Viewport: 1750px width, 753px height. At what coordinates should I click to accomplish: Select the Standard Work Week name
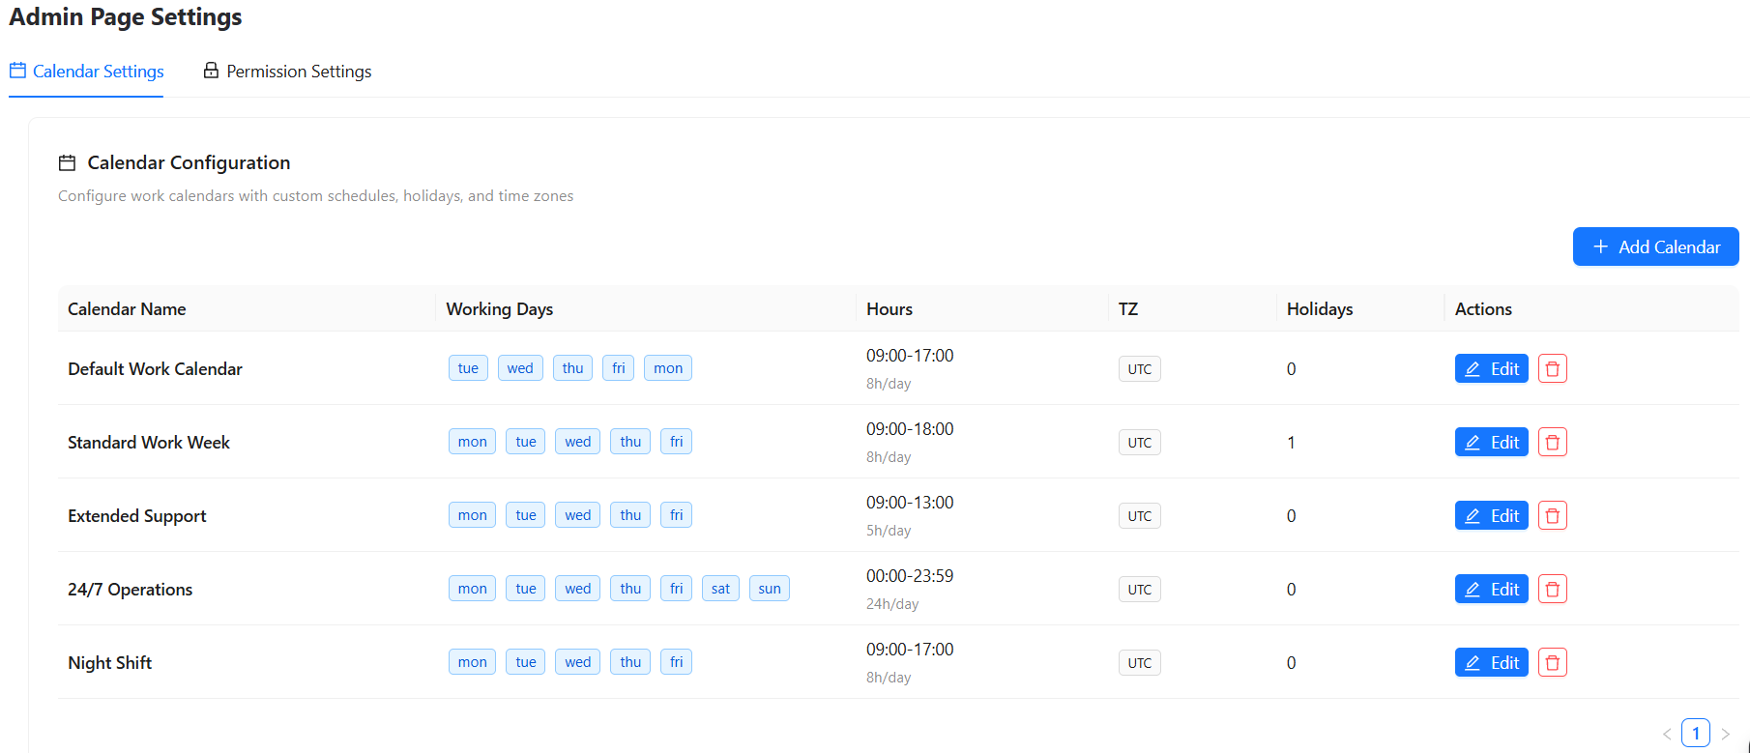[x=149, y=442]
